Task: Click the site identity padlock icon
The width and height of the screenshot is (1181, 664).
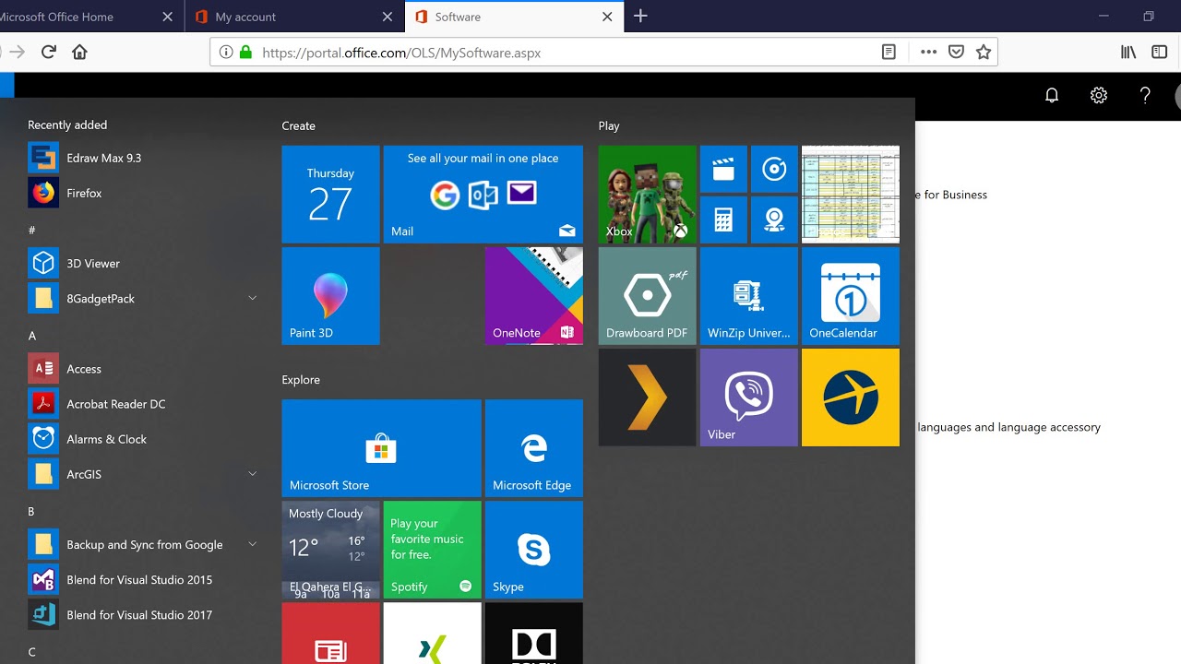Action: tap(245, 53)
